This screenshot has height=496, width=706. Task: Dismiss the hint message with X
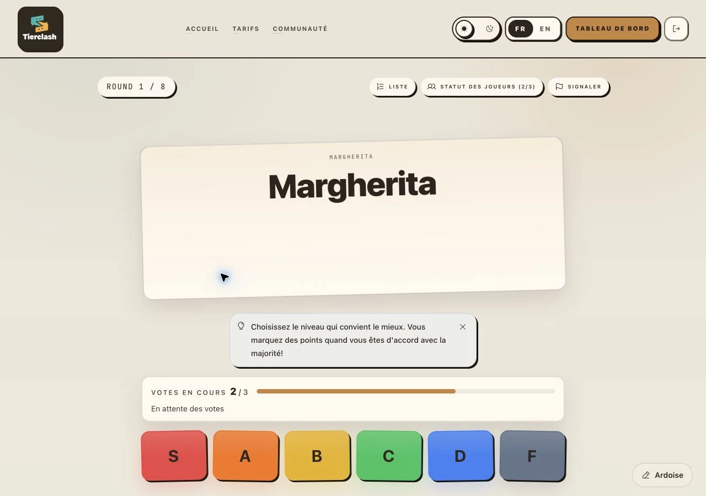pos(463,327)
